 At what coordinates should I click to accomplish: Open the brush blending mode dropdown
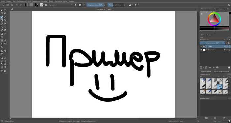coord(60,5)
